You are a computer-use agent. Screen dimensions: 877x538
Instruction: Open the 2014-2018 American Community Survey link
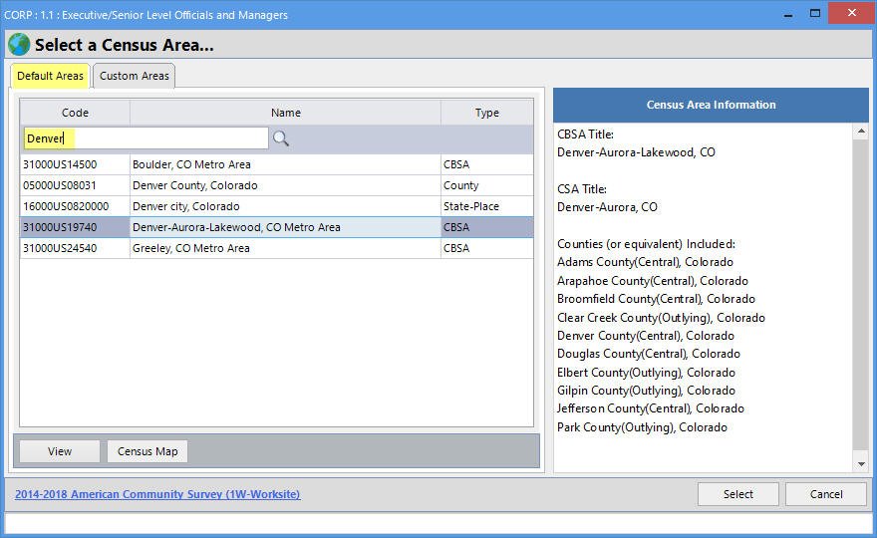[157, 494]
